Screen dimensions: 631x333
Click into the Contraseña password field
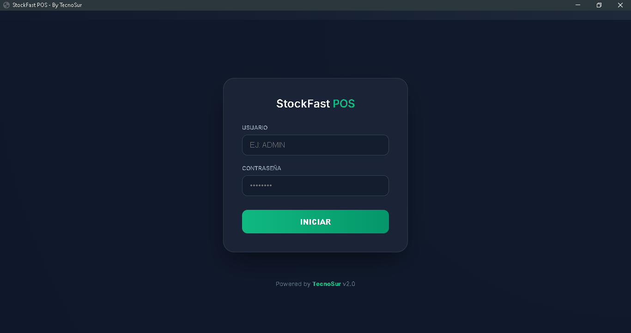tap(315, 185)
